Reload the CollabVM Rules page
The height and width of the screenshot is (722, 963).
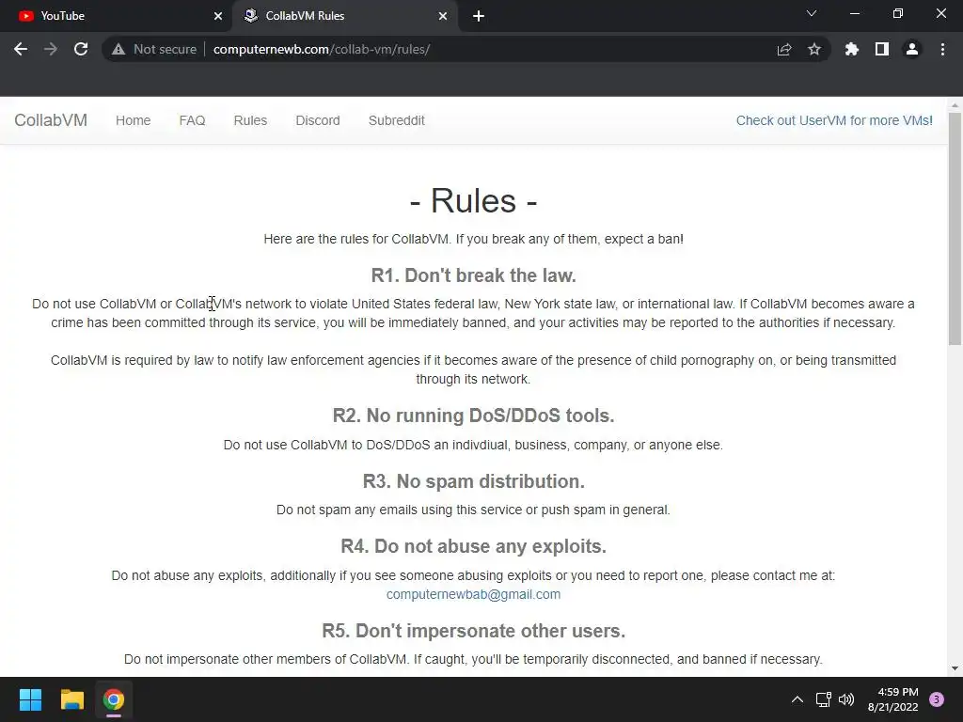click(x=81, y=49)
